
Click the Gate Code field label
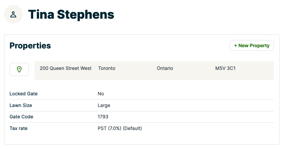pos(21,117)
